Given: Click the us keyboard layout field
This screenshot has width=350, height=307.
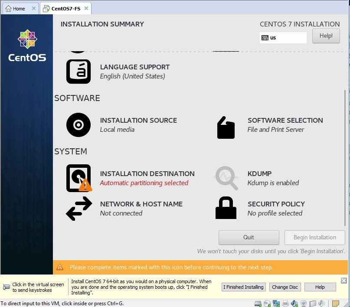Looking at the screenshot, I should click(x=283, y=38).
